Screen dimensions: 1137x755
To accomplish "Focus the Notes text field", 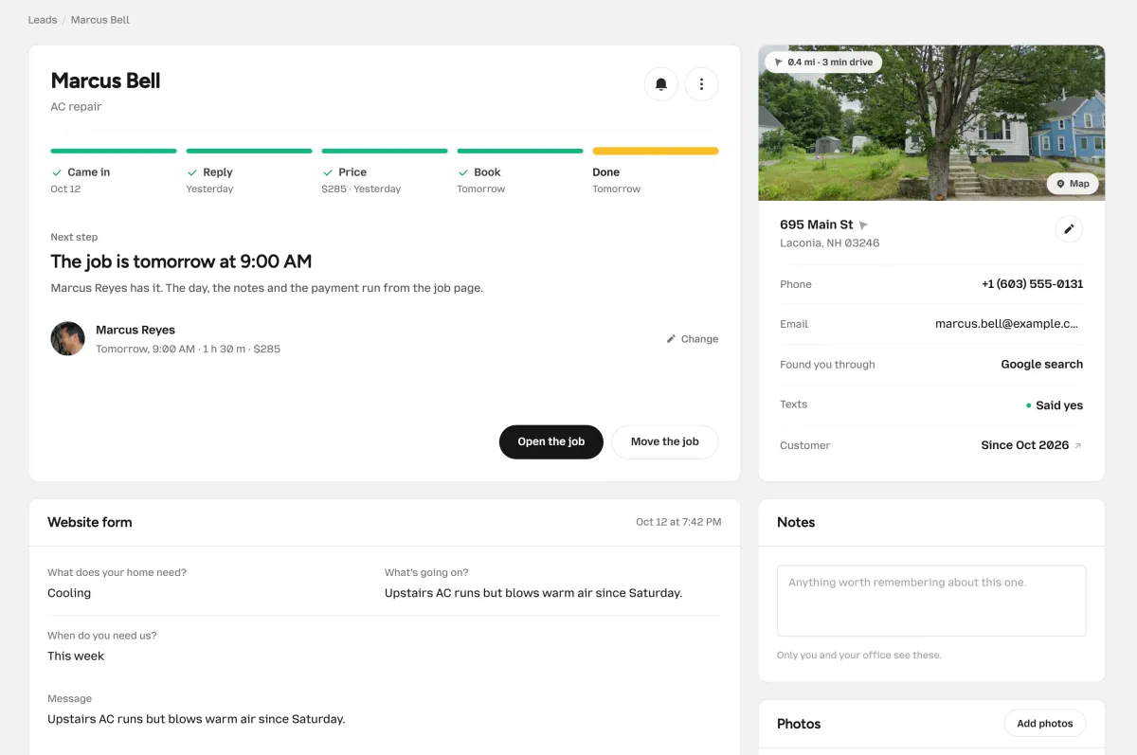I will (931, 601).
